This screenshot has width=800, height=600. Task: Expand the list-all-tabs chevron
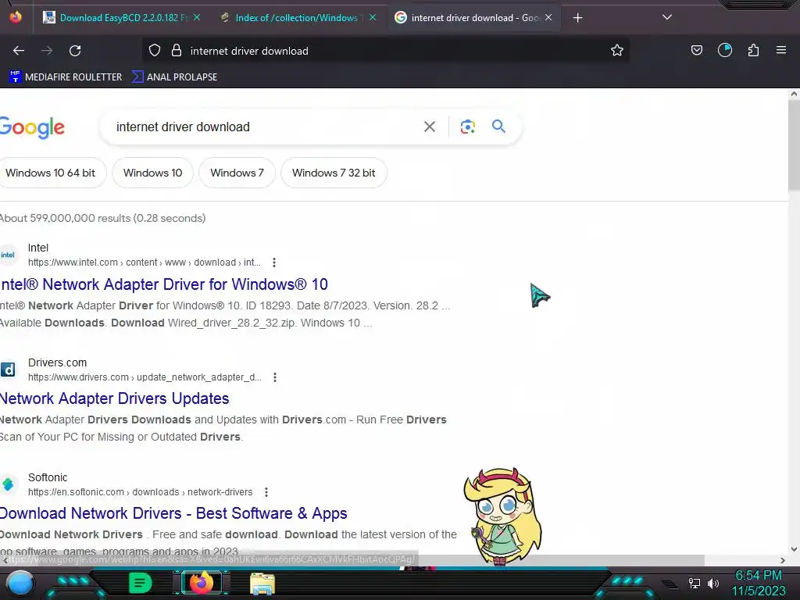pyautogui.click(x=667, y=17)
